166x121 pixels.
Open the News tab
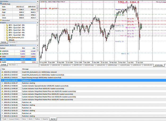click(x=24, y=119)
